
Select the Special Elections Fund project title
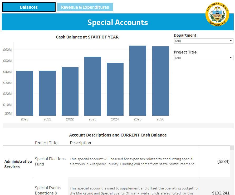[x=50, y=162]
